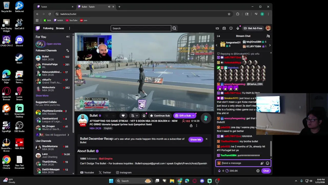Screen dimensions: 328x185
Task: Mute the tab using the speaker icon
Action: pyautogui.click(x=109, y=7)
